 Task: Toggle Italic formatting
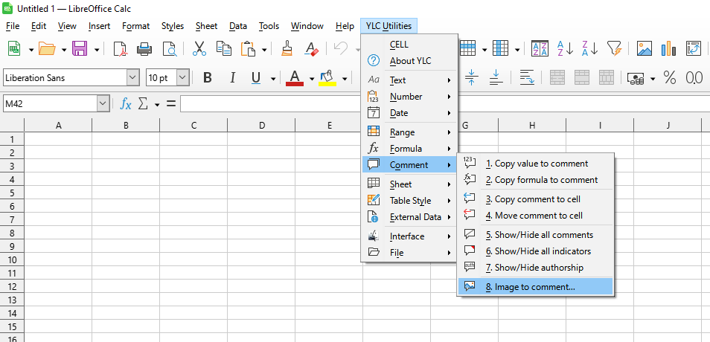232,78
